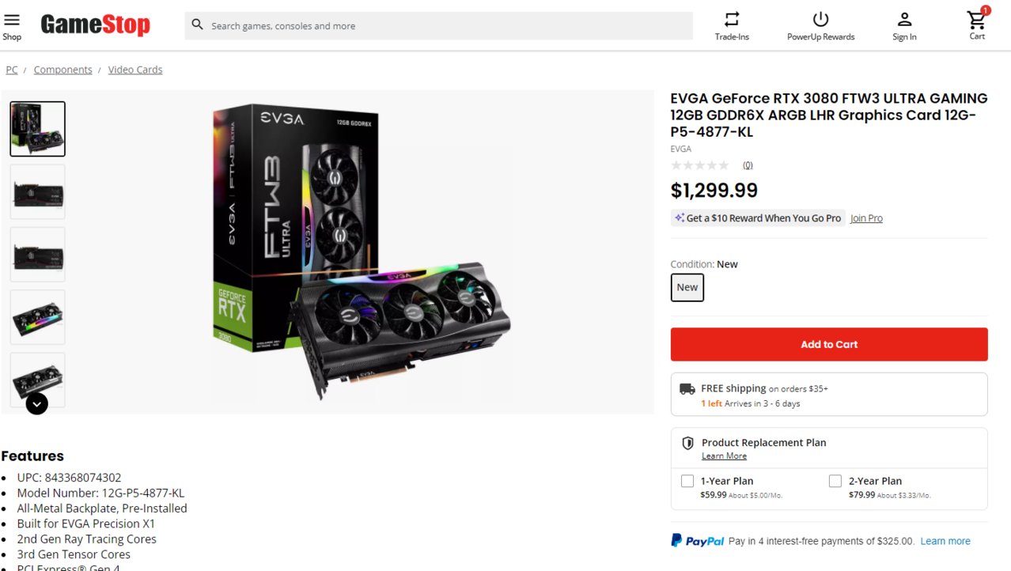Click the Sign In person icon
Screen dimensions: 1011x571
click(904, 19)
